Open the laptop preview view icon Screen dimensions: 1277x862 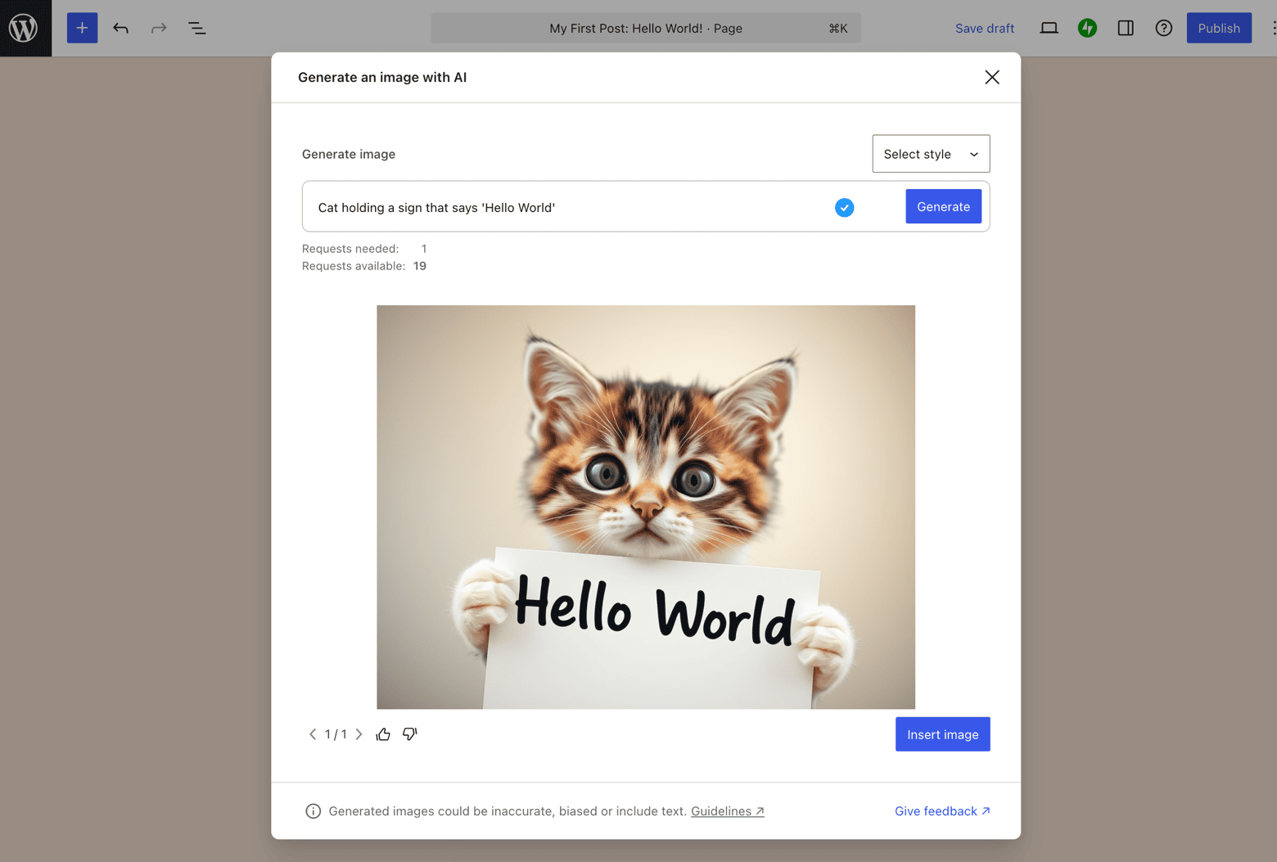tap(1049, 28)
